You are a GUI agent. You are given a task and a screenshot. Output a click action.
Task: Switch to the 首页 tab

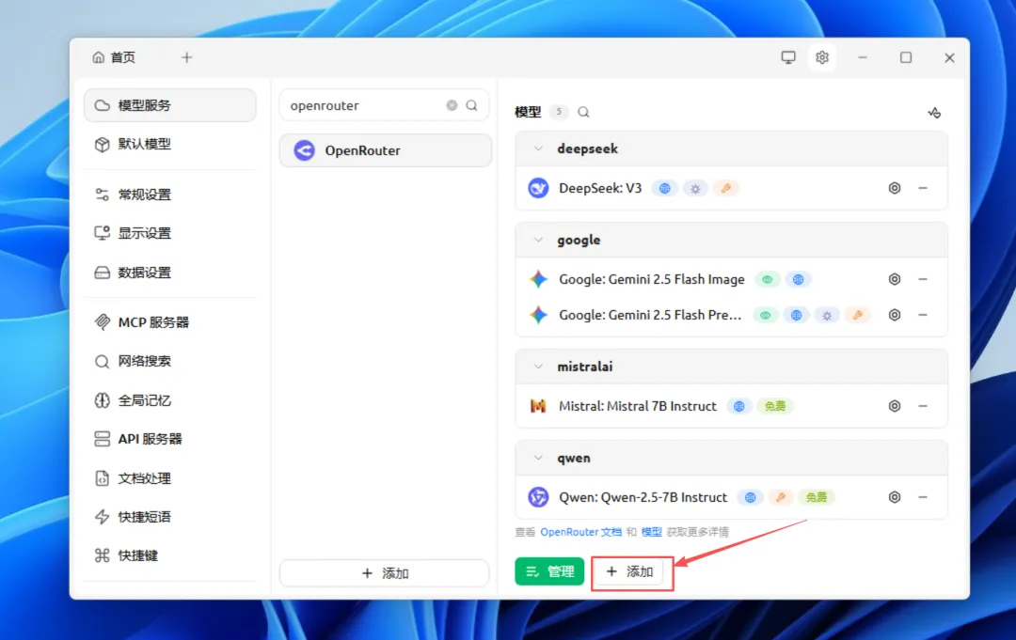click(x=114, y=57)
